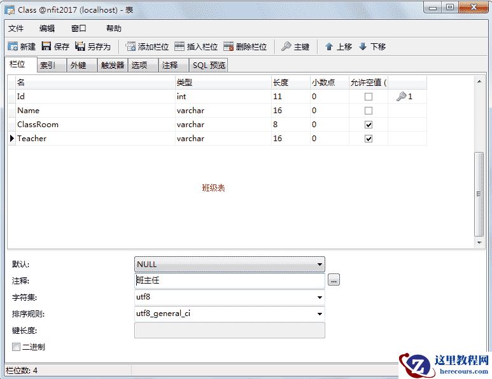Toggle allow-null checkbox for Name

[x=369, y=111]
